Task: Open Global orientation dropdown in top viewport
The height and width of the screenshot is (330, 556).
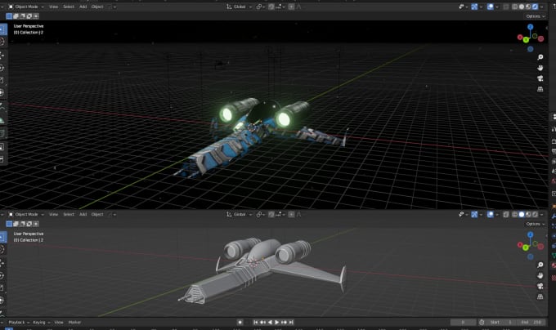Action: tap(239, 7)
